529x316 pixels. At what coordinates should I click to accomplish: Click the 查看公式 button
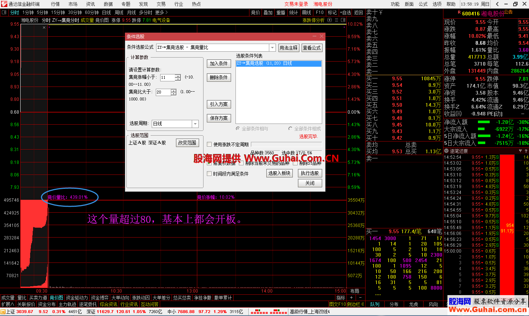click(x=312, y=48)
